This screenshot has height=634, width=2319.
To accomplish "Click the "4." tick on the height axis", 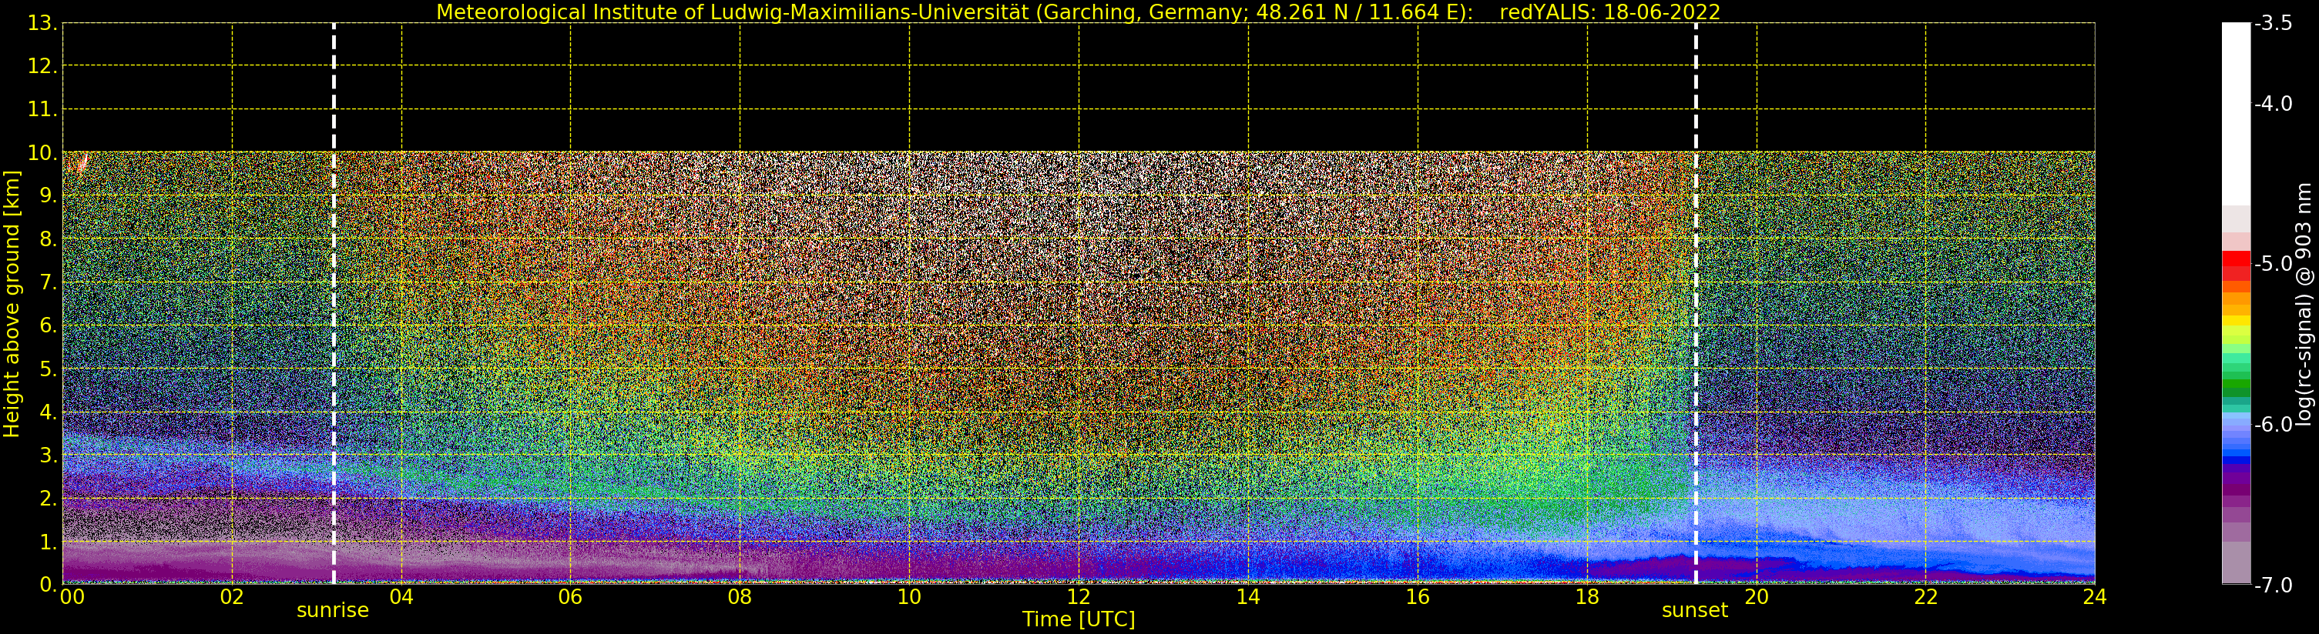I will [49, 412].
